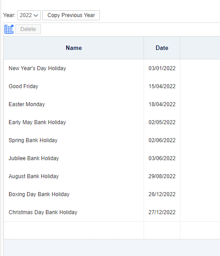Select the Easter Monday row
The width and height of the screenshot is (220, 256).
point(112,104)
